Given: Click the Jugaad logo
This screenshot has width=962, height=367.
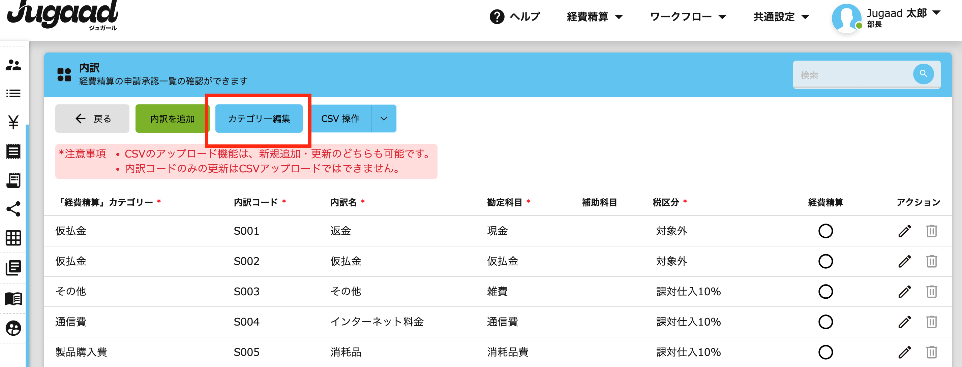Looking at the screenshot, I should pos(62,16).
